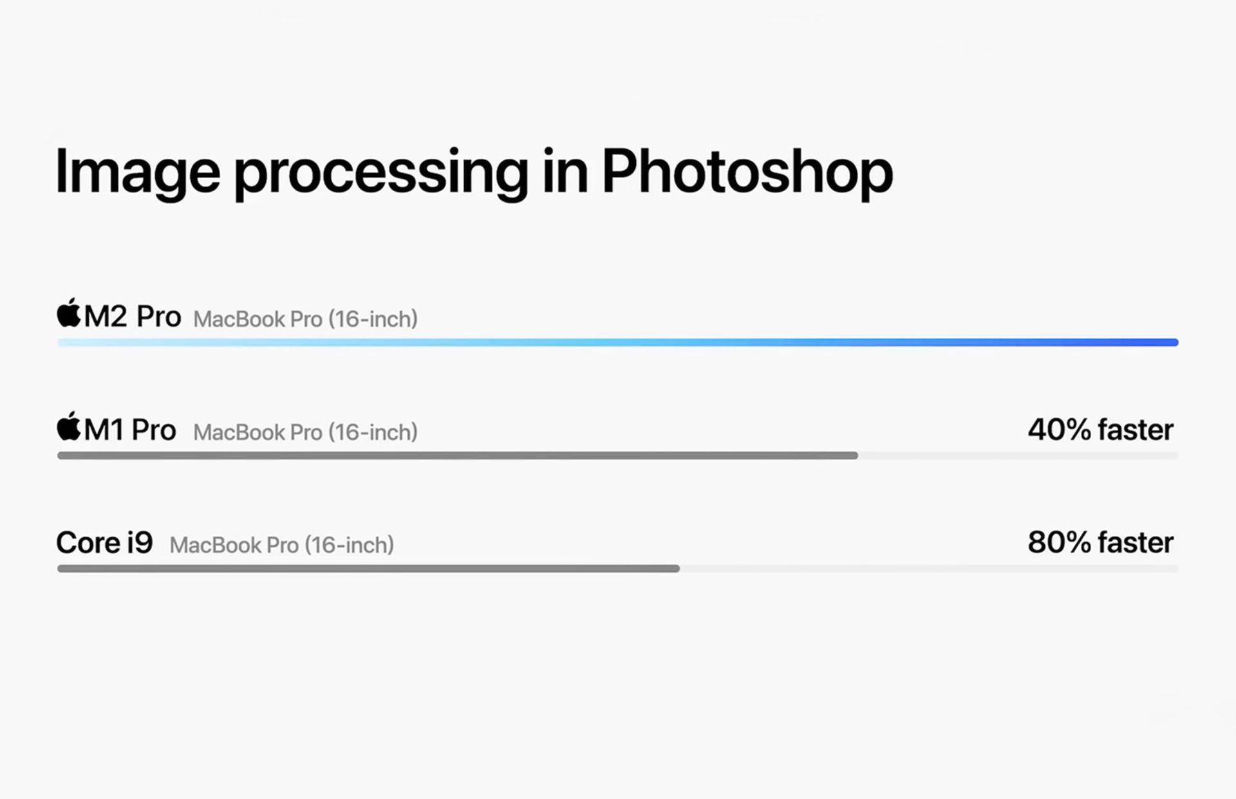Click the Apple logo beside M1 Pro
Viewport: 1236px width, 799px height.
69,427
